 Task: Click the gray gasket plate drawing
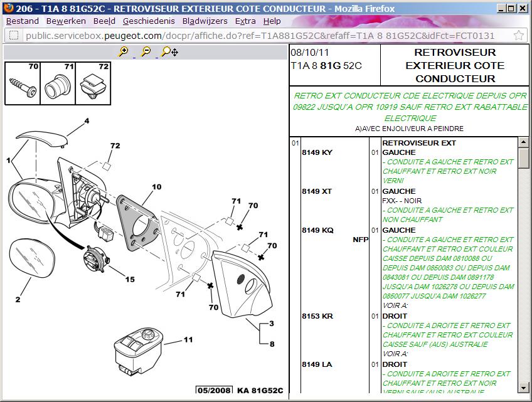click(x=138, y=224)
